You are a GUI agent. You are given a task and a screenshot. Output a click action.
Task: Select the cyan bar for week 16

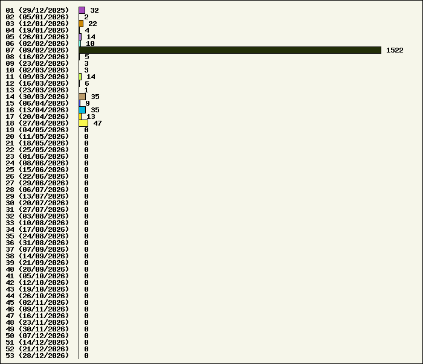click(x=82, y=110)
